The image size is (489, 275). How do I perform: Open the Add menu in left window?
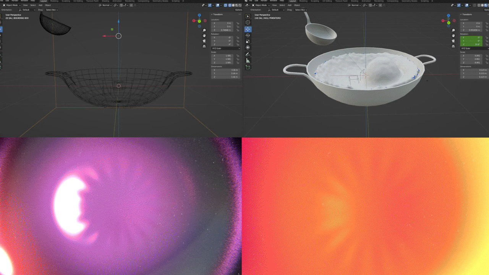(40, 5)
